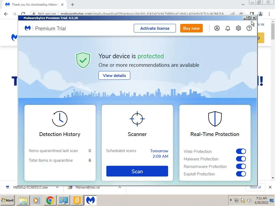Start a scan with the Scan button

[x=137, y=171]
